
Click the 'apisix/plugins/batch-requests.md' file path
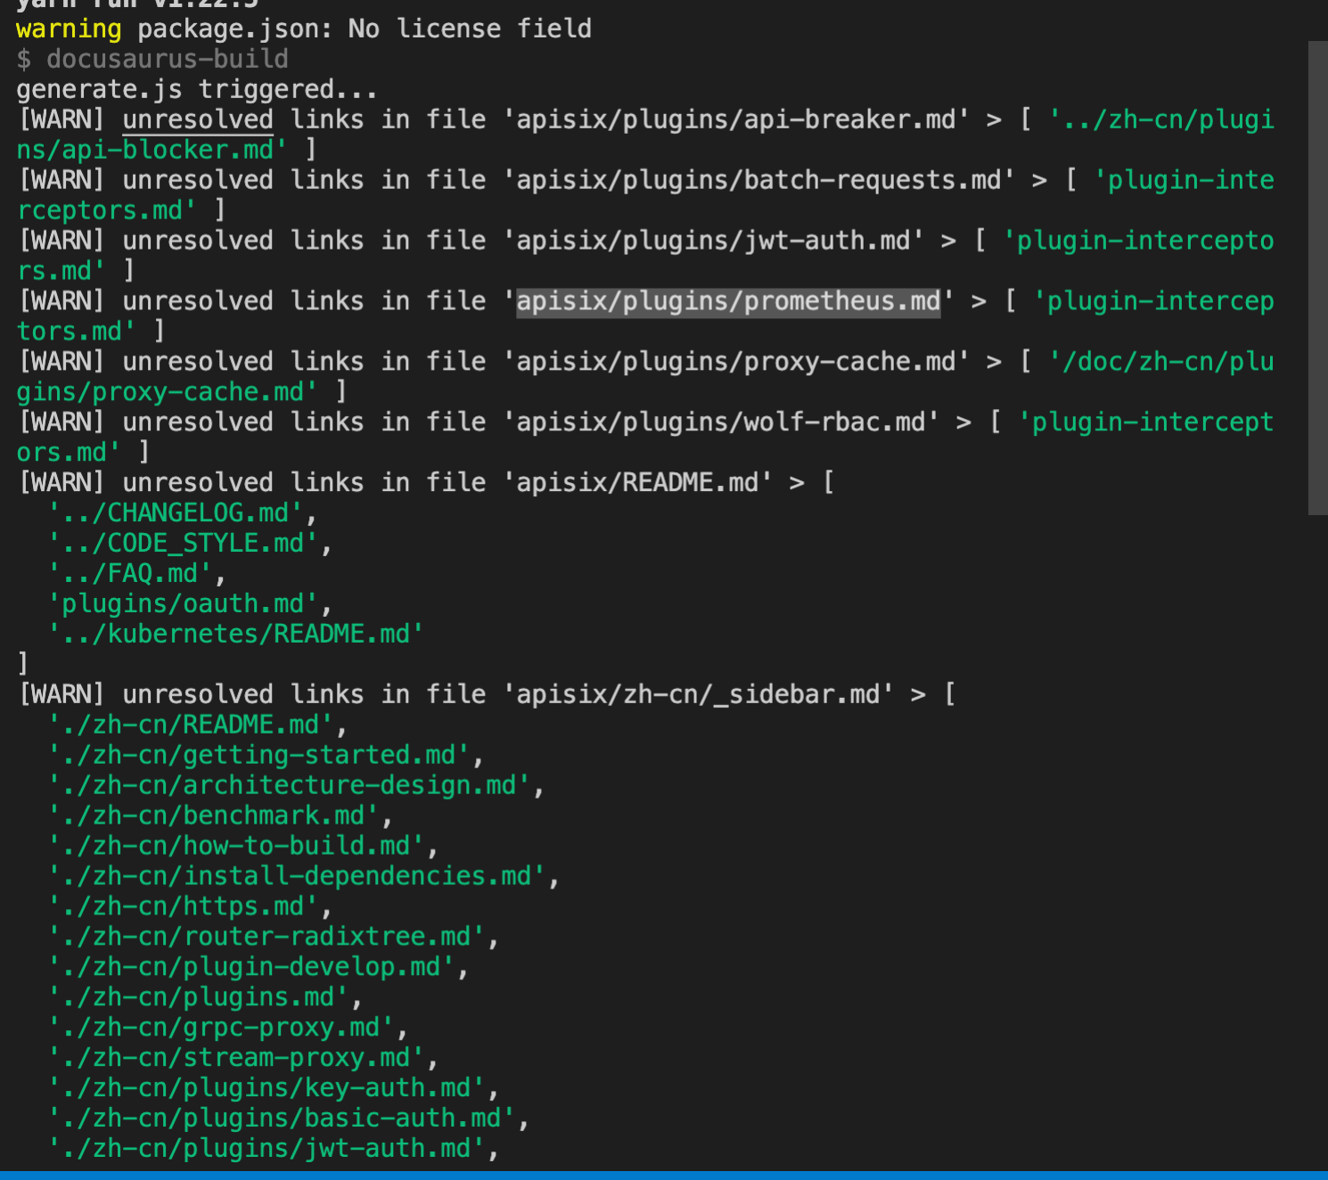coord(758,180)
